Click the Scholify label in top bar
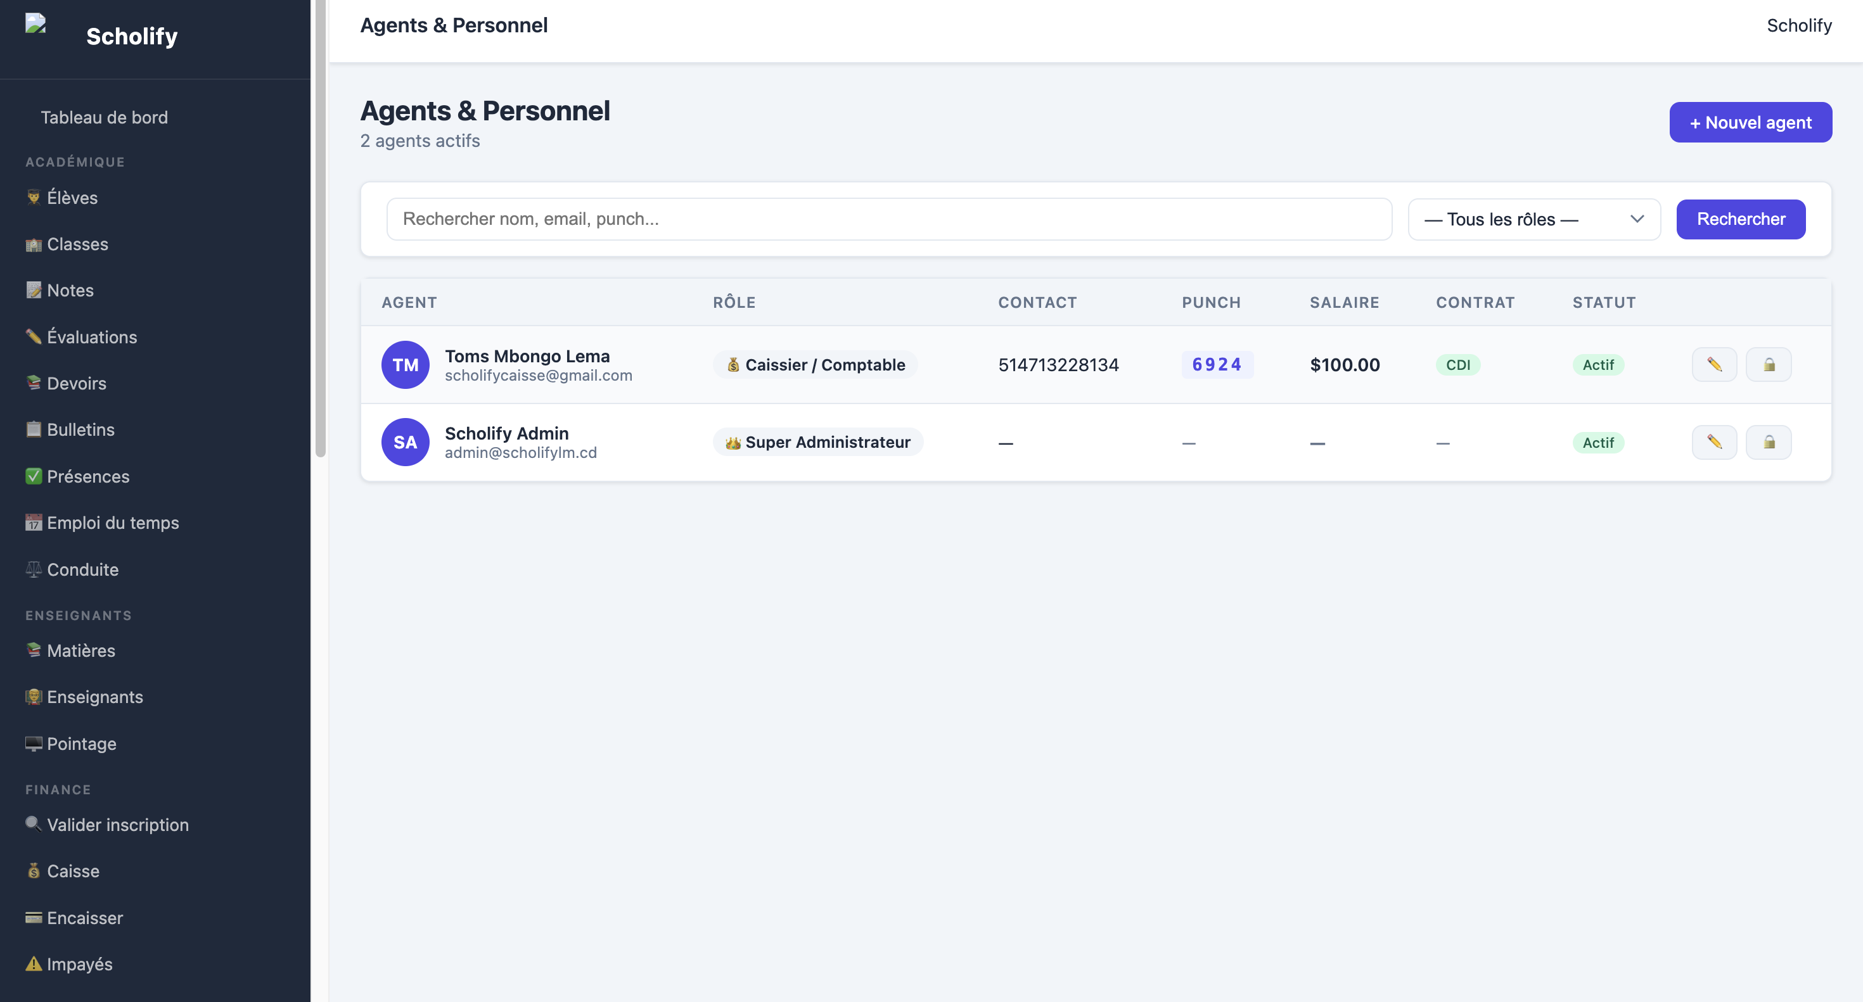Image resolution: width=1863 pixels, height=1002 pixels. click(1798, 25)
